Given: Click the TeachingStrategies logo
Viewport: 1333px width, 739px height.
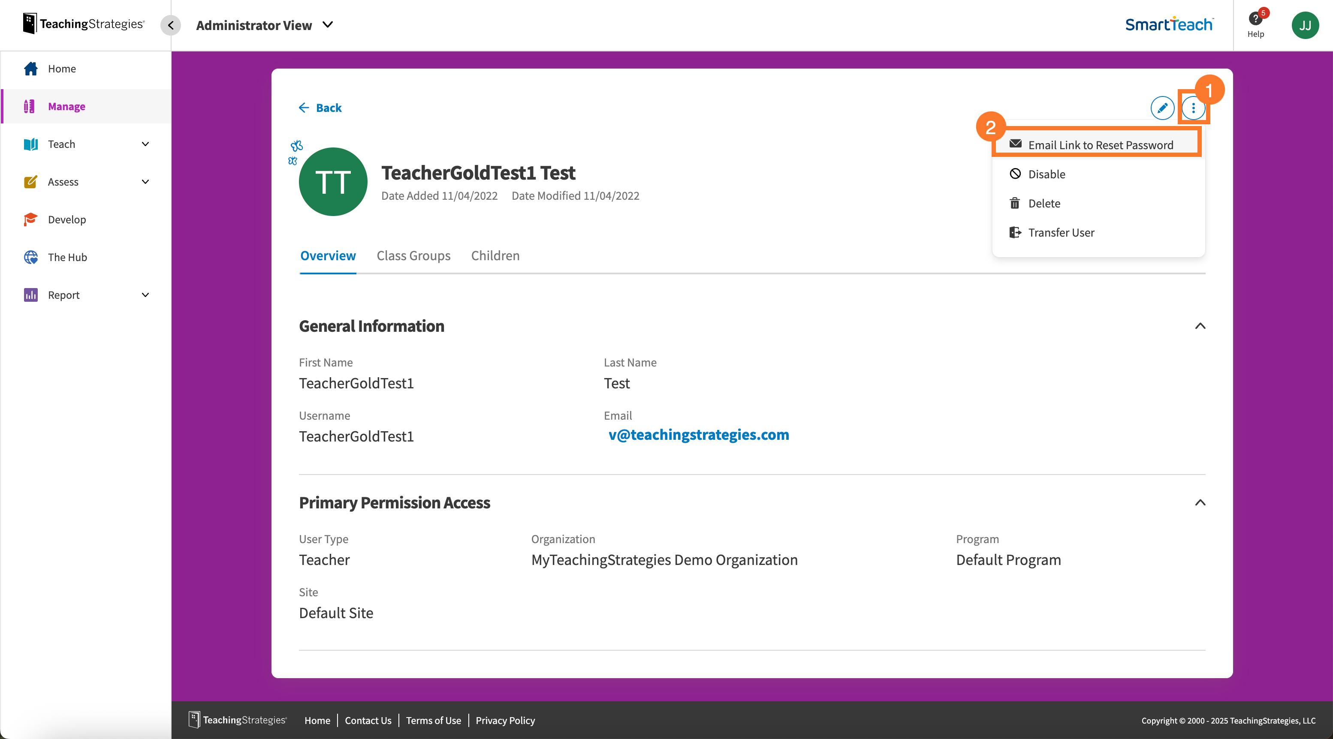Looking at the screenshot, I should [x=83, y=23].
